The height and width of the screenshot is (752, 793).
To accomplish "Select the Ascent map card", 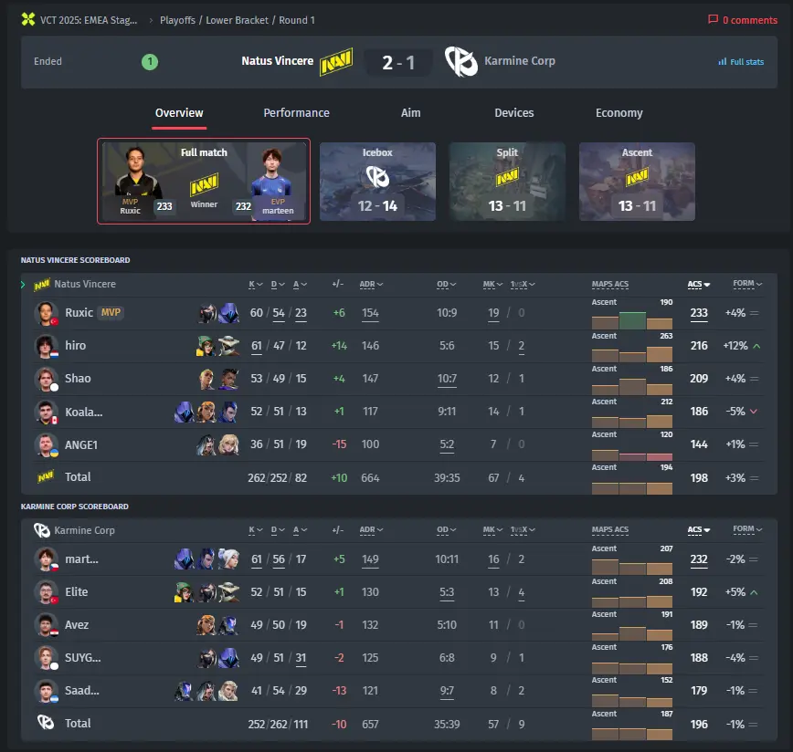I will (x=637, y=182).
